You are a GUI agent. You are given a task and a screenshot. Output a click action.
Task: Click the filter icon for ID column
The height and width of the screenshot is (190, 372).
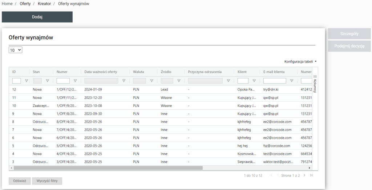26,81
